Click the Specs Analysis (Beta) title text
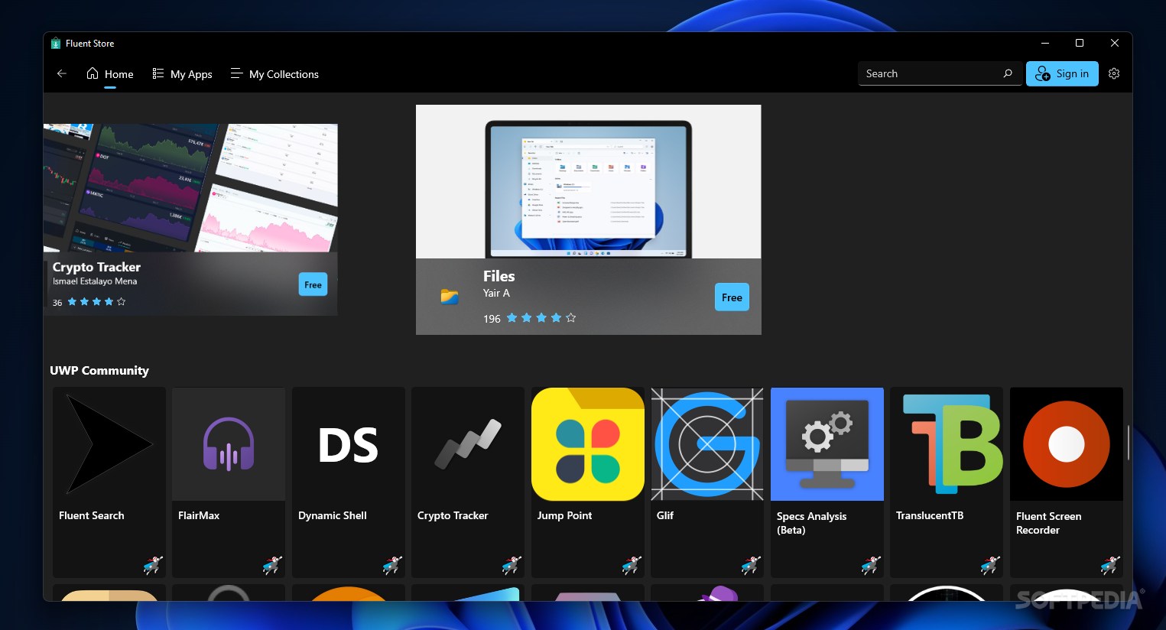The height and width of the screenshot is (630, 1166). (811, 523)
